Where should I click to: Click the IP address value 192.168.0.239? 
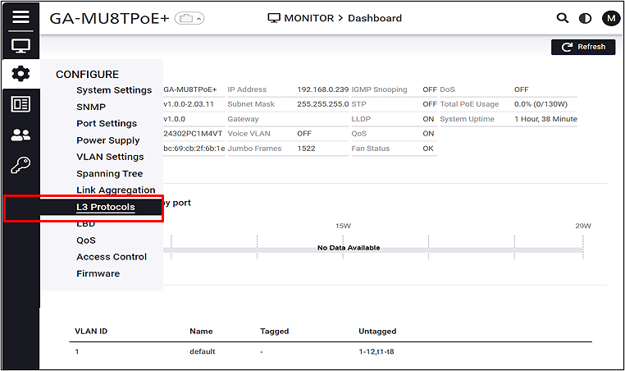323,89
